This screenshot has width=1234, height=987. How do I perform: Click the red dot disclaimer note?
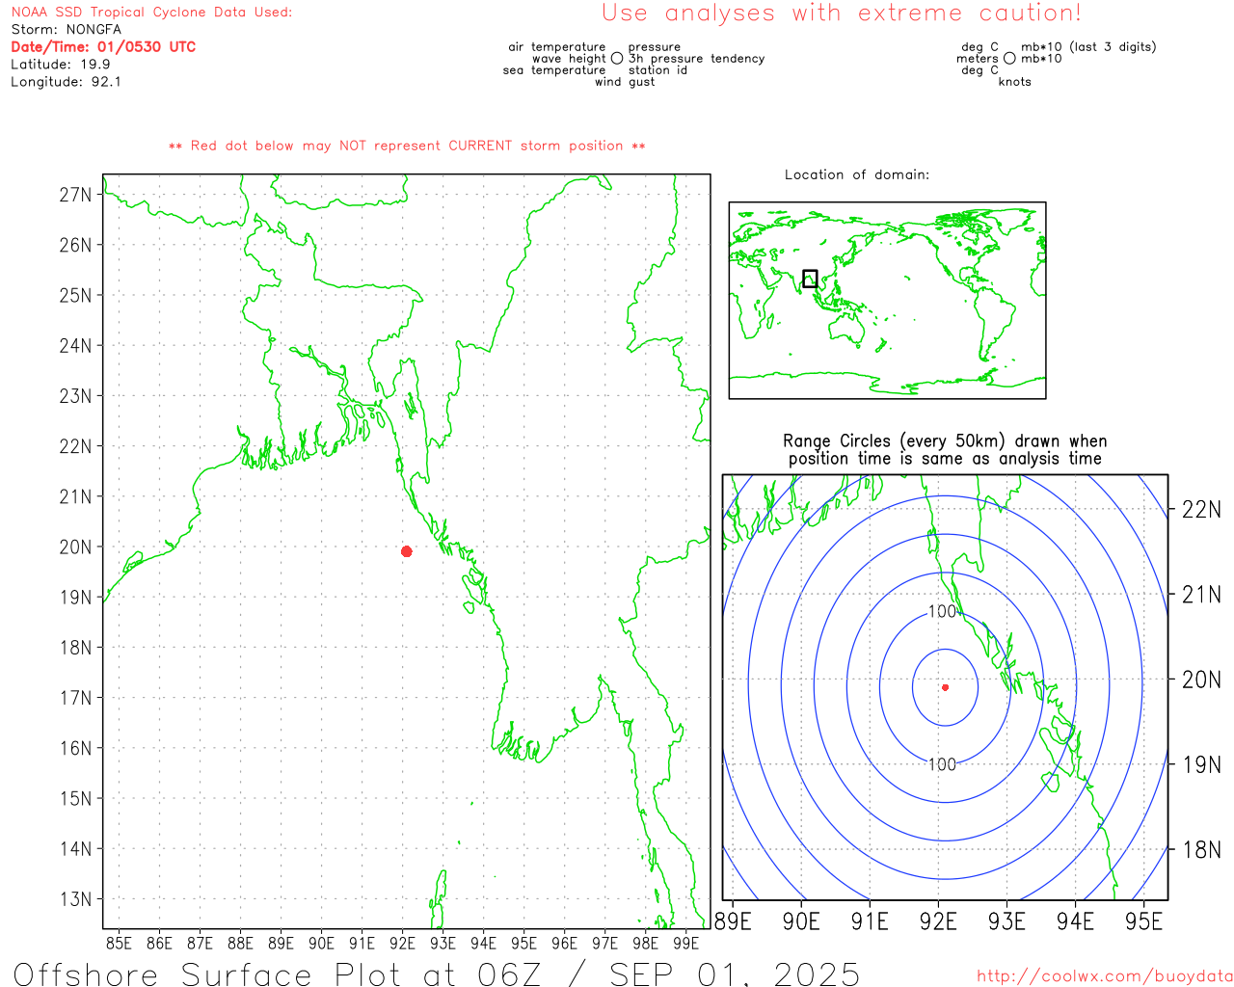[x=407, y=147]
